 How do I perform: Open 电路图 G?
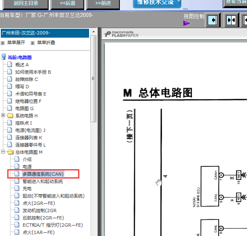point(24,108)
